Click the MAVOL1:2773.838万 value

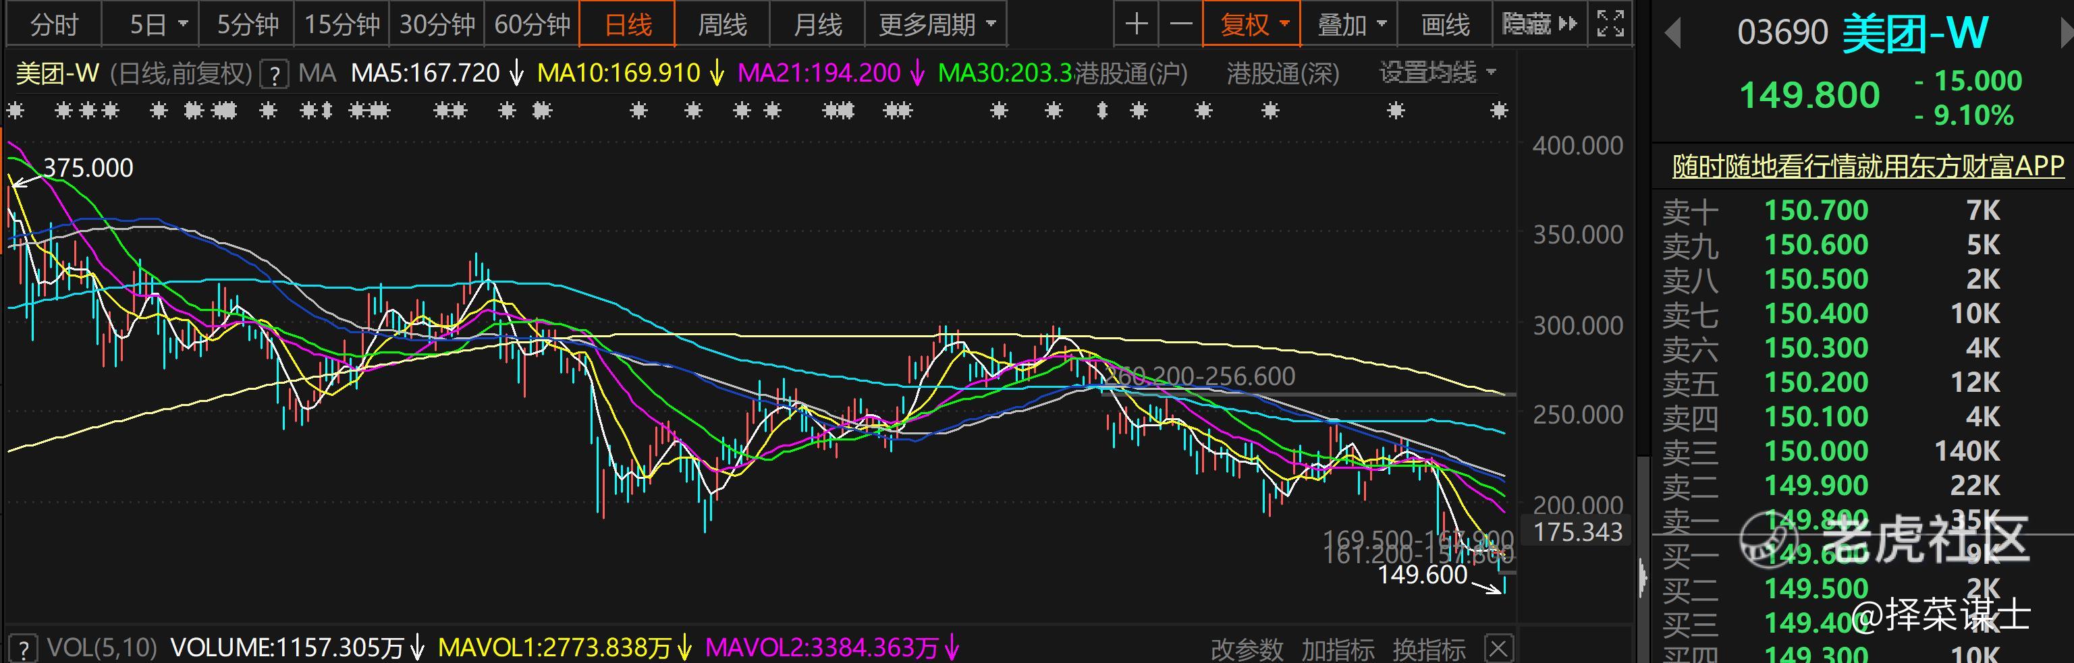(554, 647)
